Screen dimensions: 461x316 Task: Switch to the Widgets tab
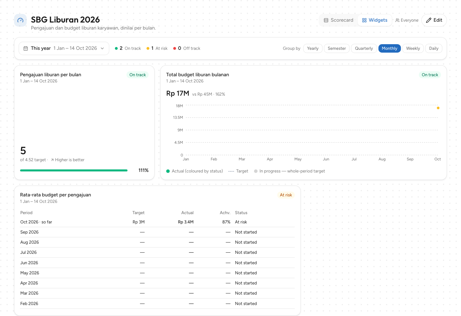[375, 20]
